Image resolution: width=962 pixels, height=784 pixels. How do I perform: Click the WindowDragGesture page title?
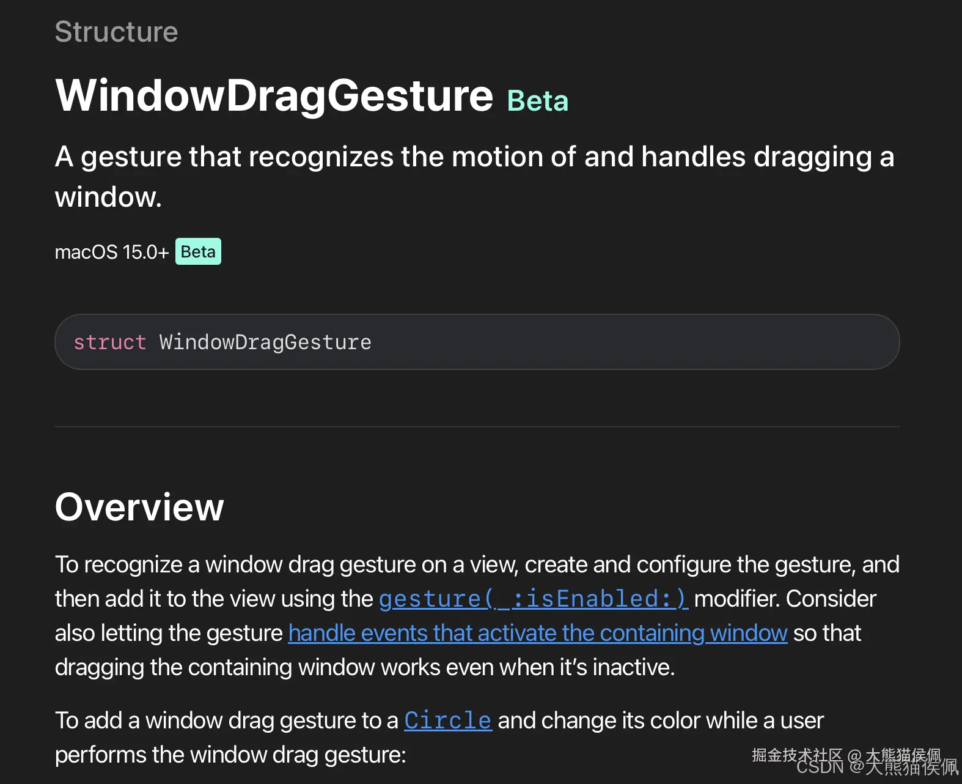tap(274, 95)
